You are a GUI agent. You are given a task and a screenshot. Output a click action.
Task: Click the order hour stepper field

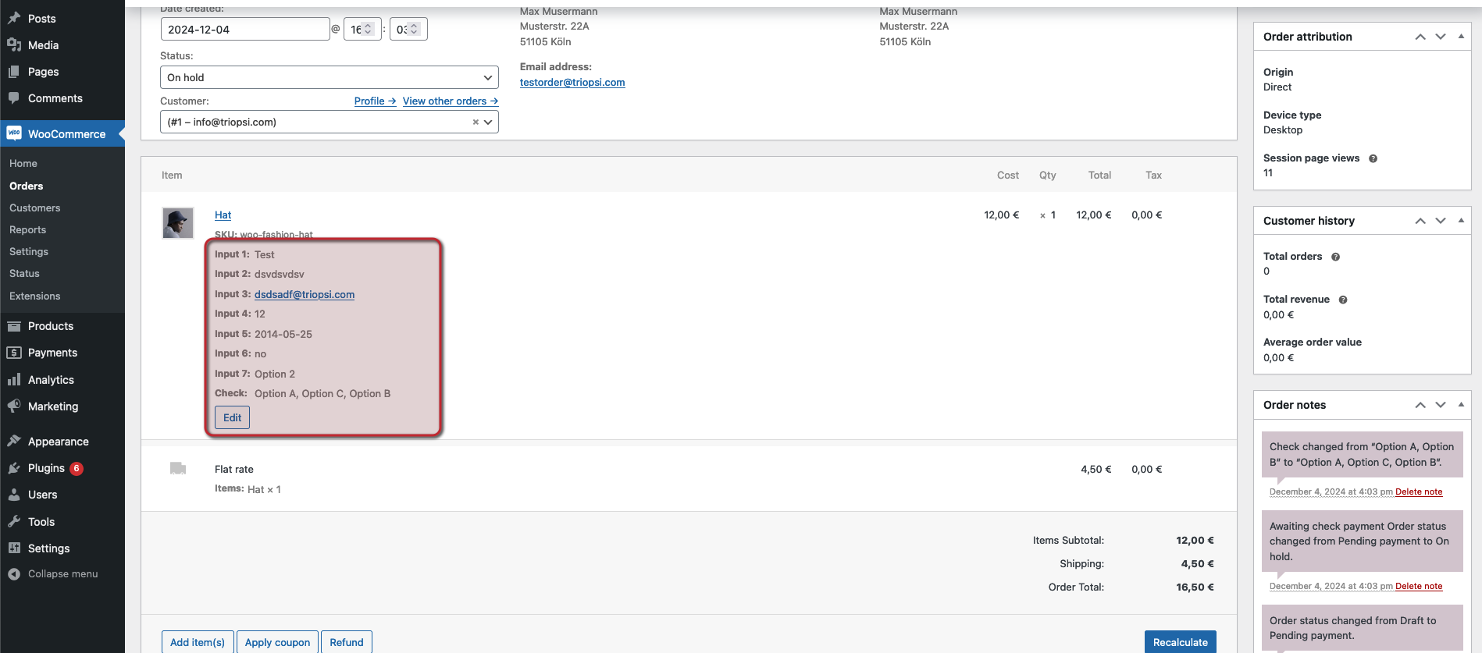(x=362, y=30)
